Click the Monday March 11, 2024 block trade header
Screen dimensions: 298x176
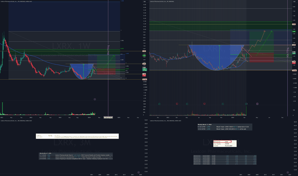[205, 124]
